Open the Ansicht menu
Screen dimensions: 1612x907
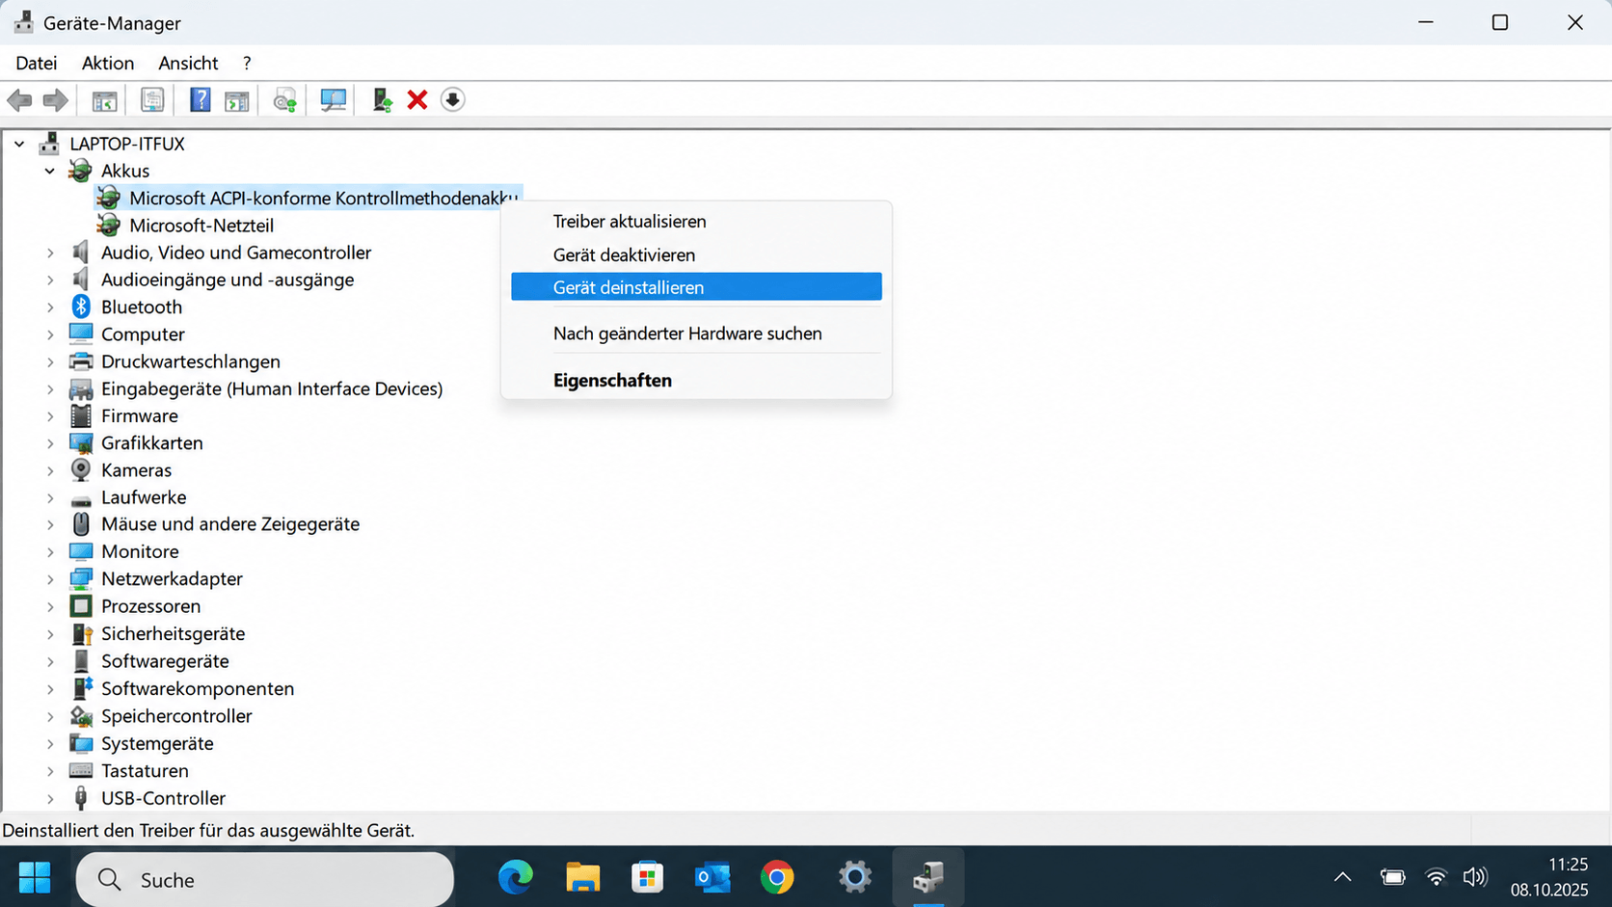click(188, 63)
